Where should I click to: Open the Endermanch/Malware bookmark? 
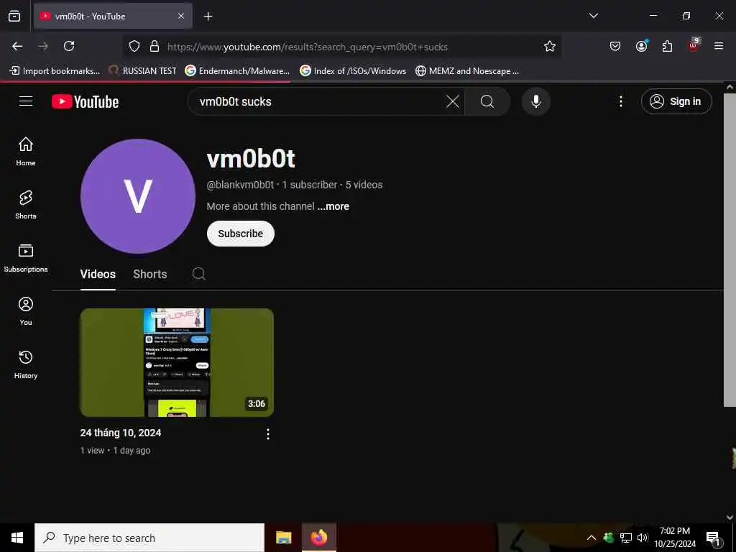pyautogui.click(x=237, y=71)
